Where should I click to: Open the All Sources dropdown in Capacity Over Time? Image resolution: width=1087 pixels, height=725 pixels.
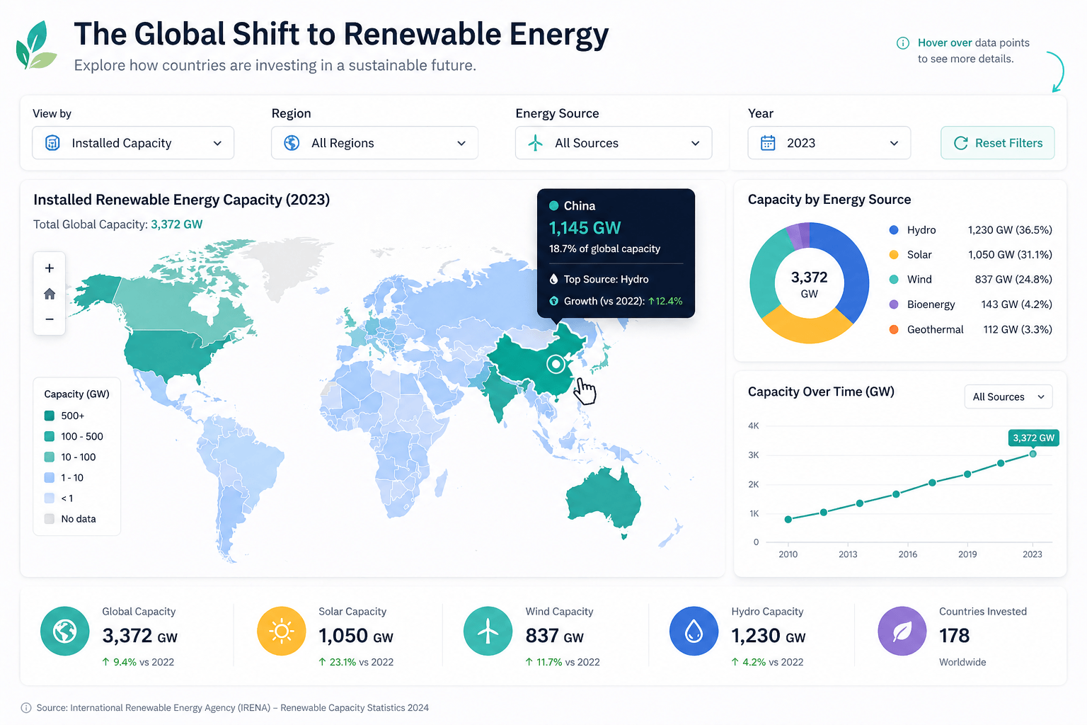[1008, 396]
